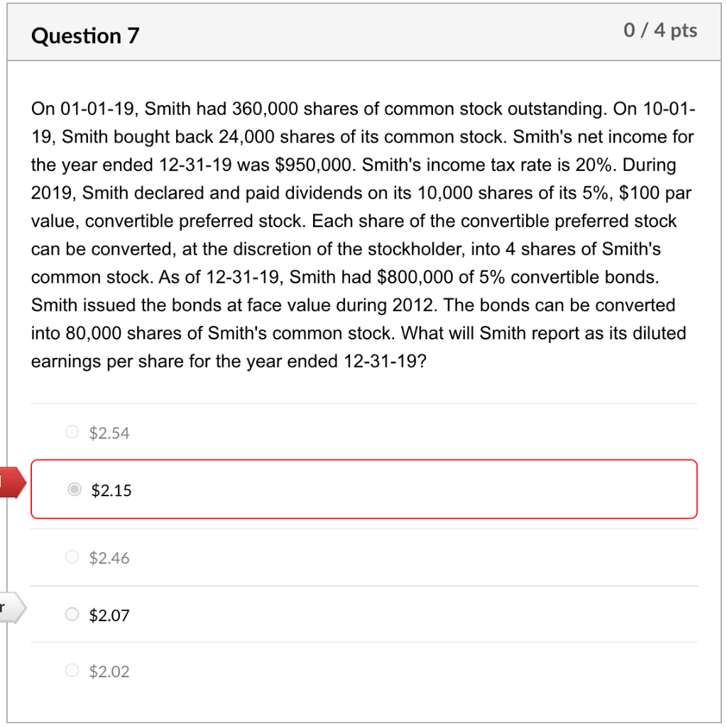Image resolution: width=727 pixels, height=727 pixels.
Task: Click the question description paragraph
Action: [x=362, y=234]
